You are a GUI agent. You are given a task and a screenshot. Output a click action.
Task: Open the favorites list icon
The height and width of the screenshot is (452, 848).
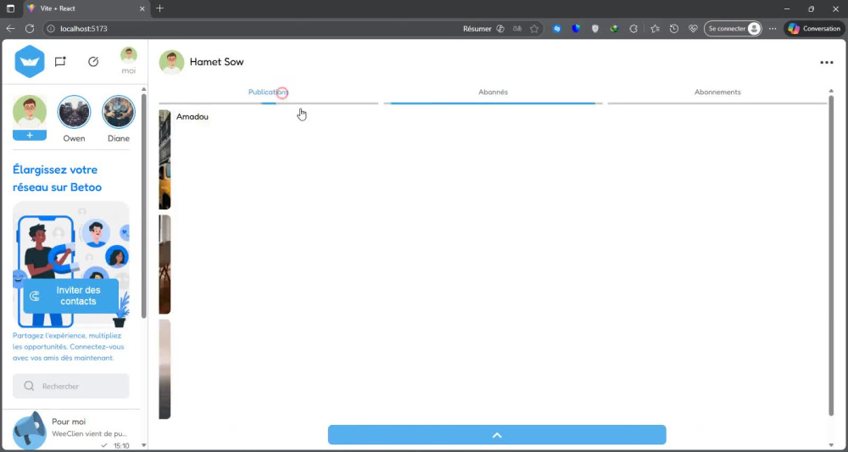click(x=655, y=29)
